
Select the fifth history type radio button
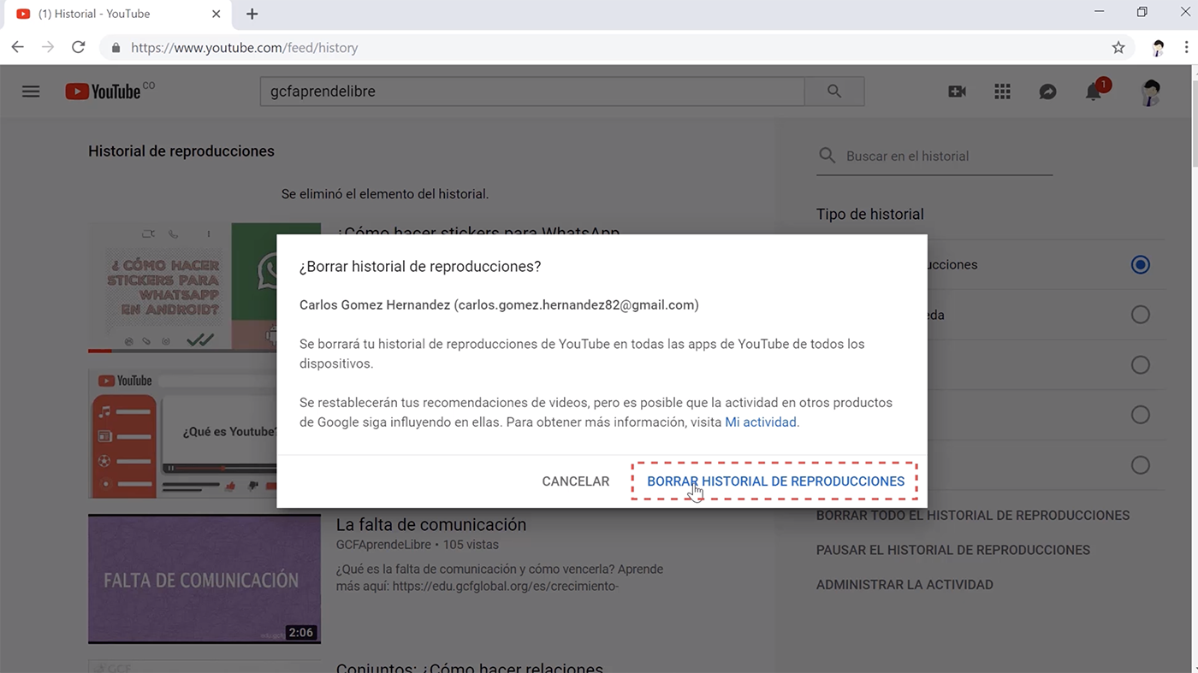tap(1140, 465)
